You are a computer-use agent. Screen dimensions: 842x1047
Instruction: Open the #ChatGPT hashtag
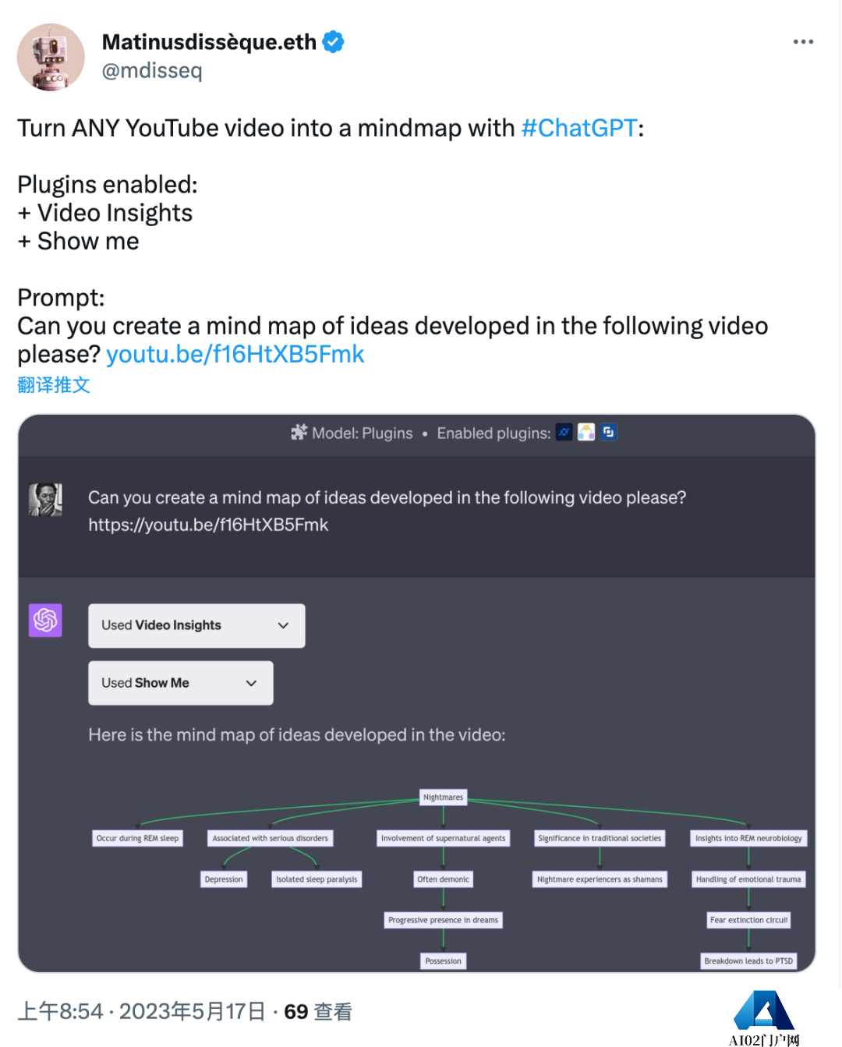click(579, 128)
